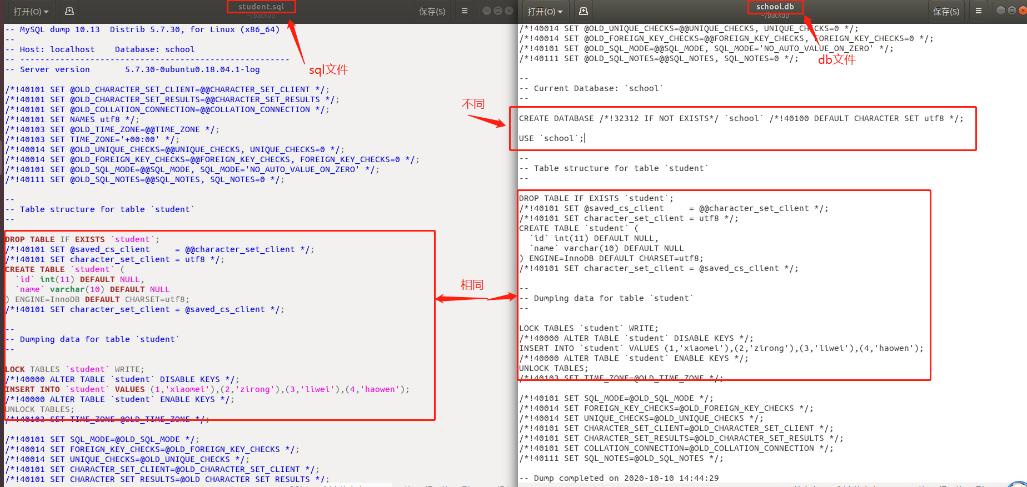Open the 打开(O) dropdown in student.sql window

[31, 11]
